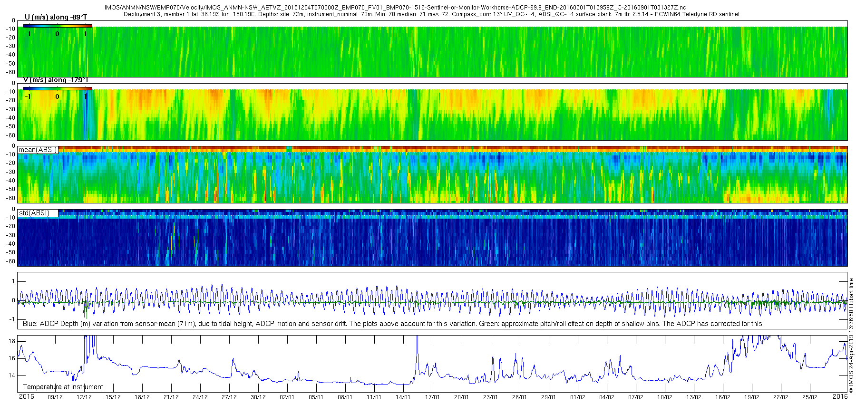Click the '04/02' date tick
This screenshot has height=404, width=856.
pyautogui.click(x=607, y=397)
